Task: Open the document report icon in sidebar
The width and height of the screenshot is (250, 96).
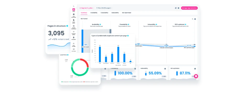Action: pyautogui.click(x=74, y=20)
